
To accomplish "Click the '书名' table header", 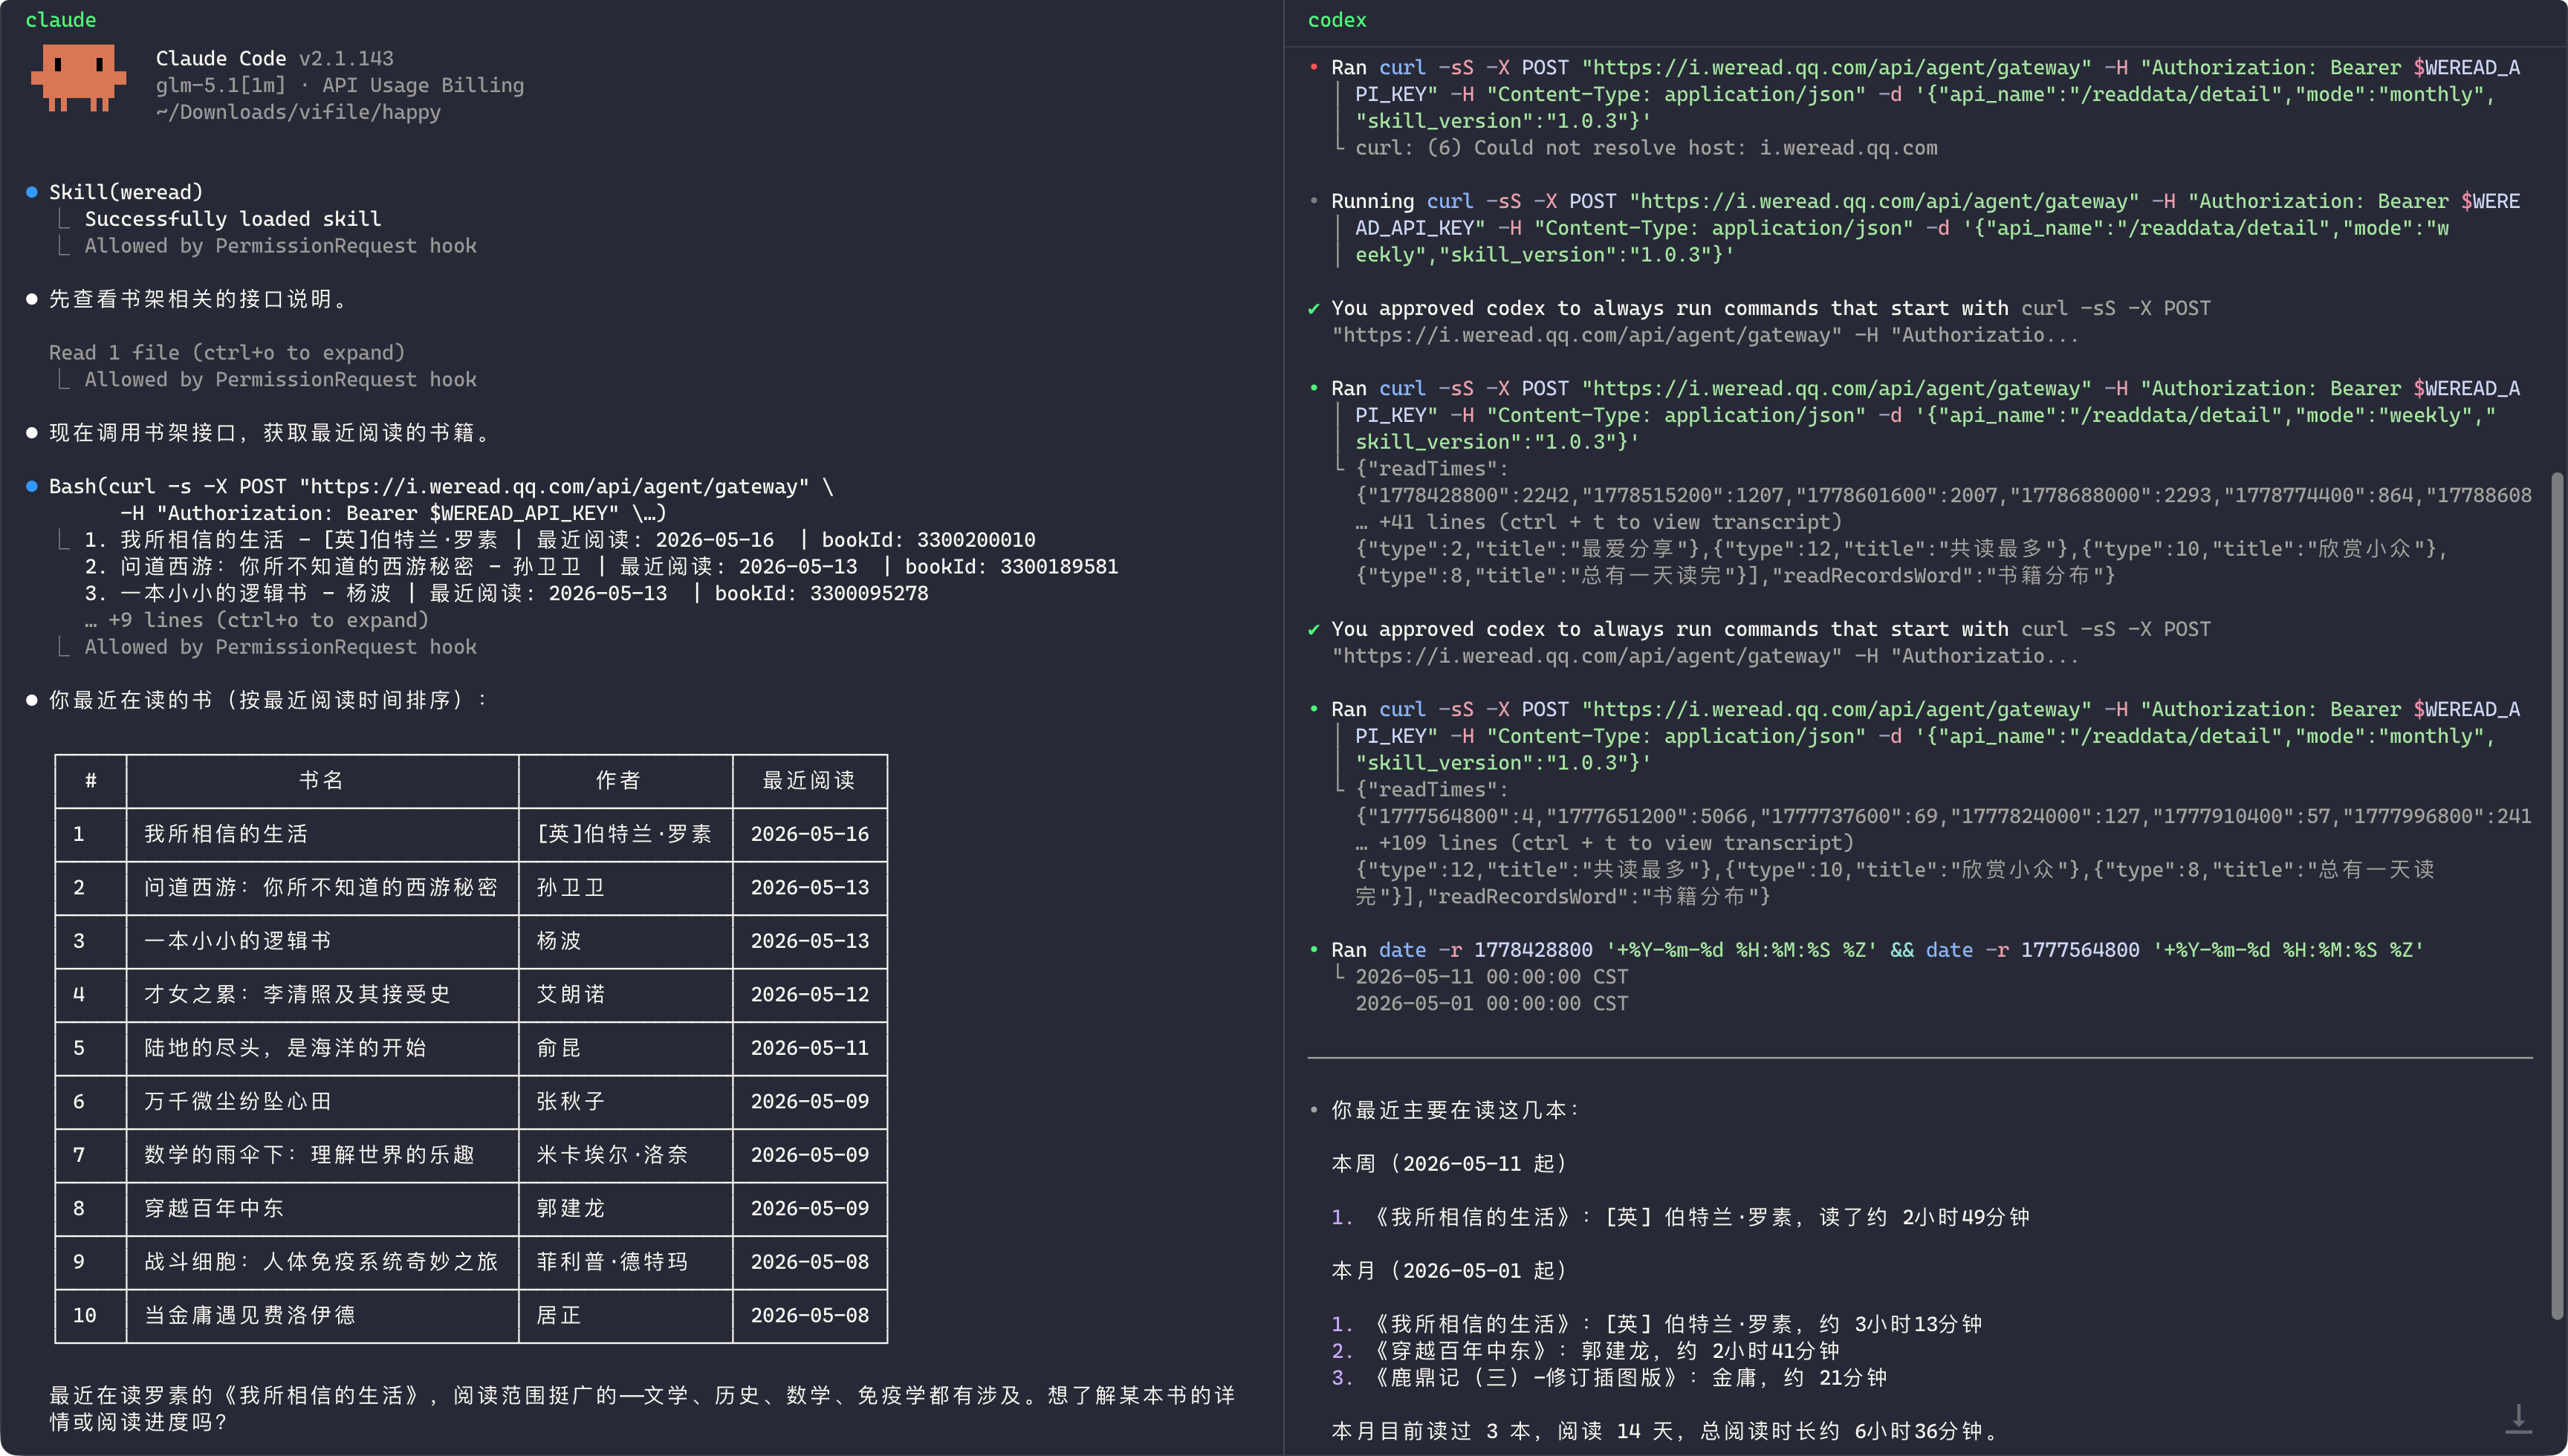I will tap(322, 781).
